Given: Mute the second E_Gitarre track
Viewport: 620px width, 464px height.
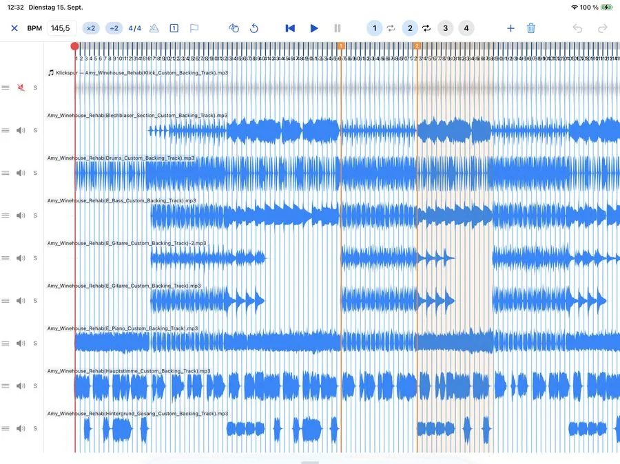Looking at the screenshot, I should point(21,301).
